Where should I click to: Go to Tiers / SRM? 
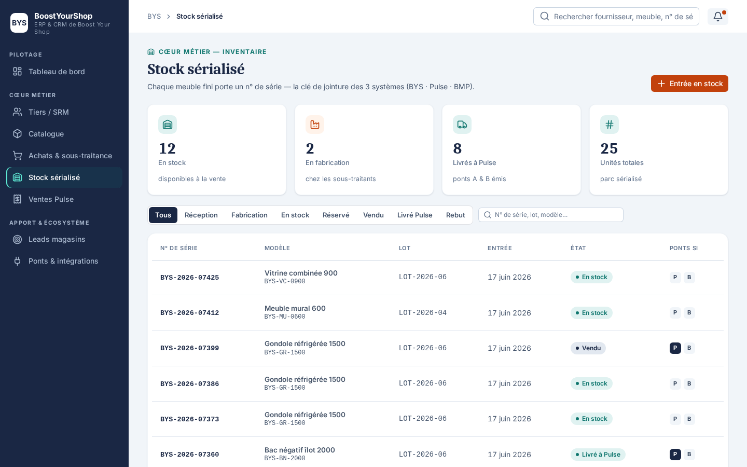(x=64, y=112)
